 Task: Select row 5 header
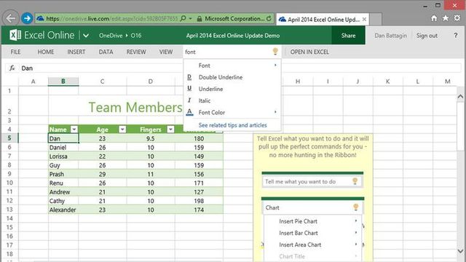click(x=9, y=138)
